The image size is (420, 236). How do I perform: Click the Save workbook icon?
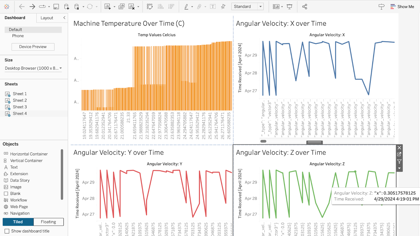point(56,7)
